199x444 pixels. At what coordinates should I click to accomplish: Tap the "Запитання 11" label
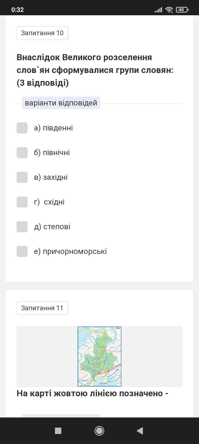click(42, 308)
